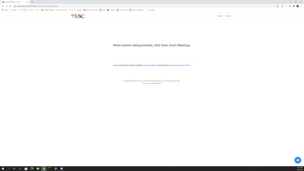Open the To Read bookmarks folder
The width and height of the screenshot is (304, 171).
23,10
